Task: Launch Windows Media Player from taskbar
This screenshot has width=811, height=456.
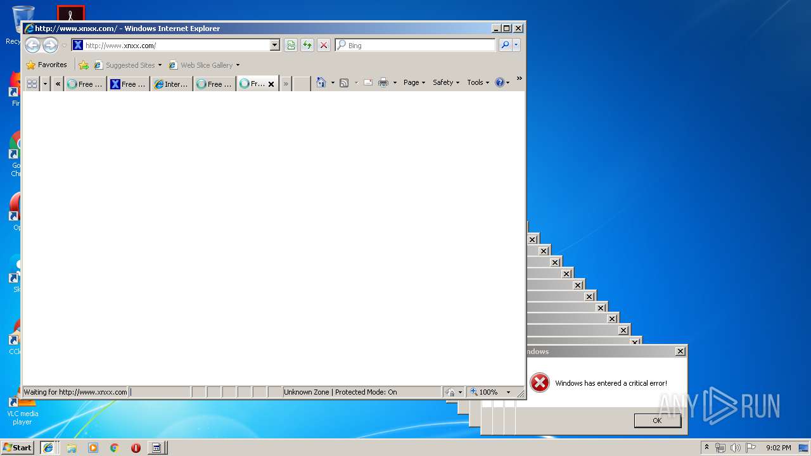Action: pyautogui.click(x=93, y=448)
